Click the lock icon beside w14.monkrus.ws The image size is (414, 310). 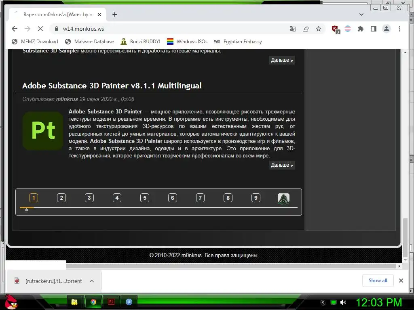click(56, 29)
